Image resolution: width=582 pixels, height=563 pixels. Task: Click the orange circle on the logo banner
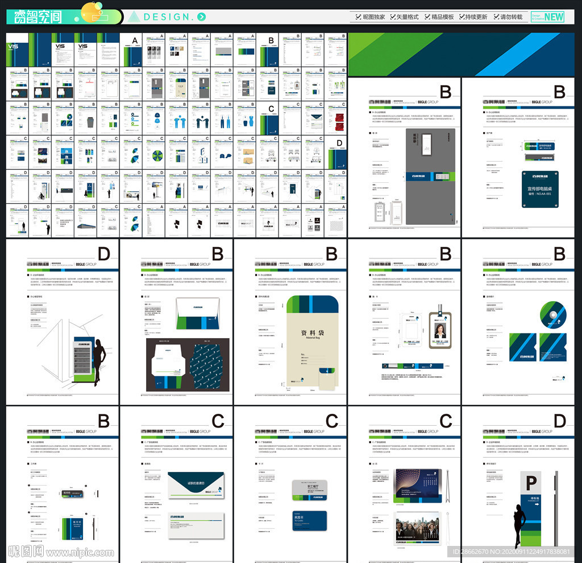tap(90, 11)
